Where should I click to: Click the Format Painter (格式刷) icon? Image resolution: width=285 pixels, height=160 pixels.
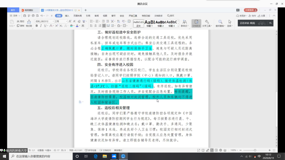point(29,22)
